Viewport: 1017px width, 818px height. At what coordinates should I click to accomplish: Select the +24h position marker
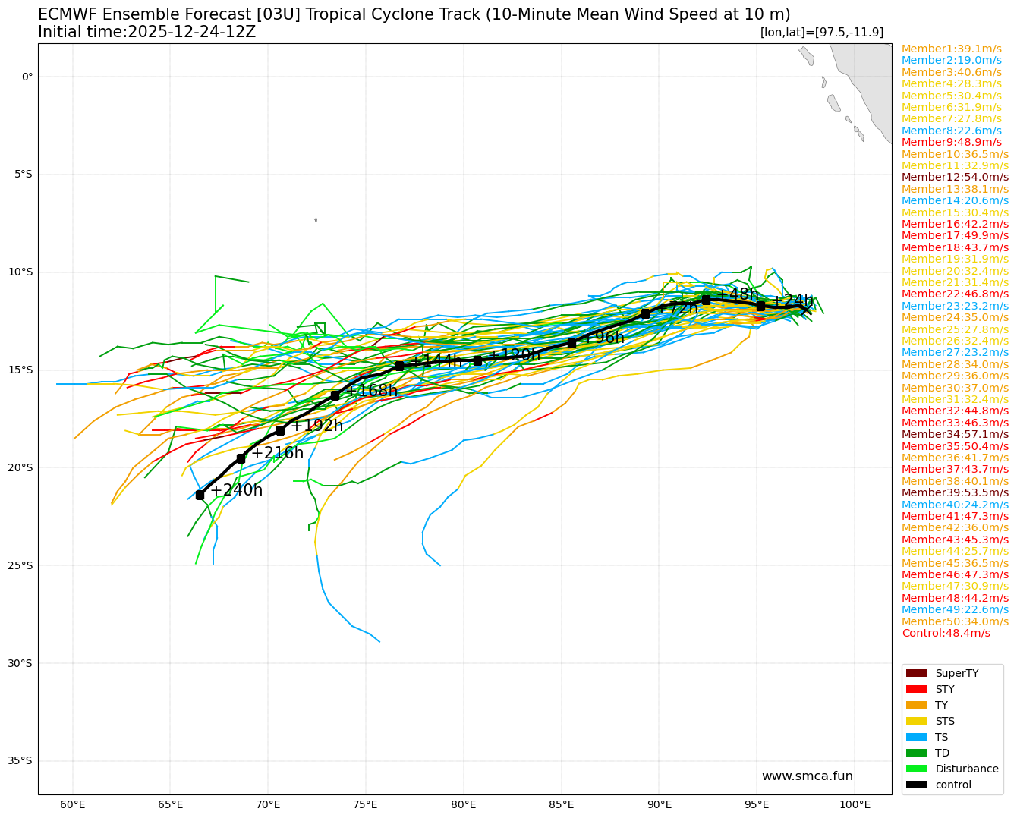[x=761, y=305]
